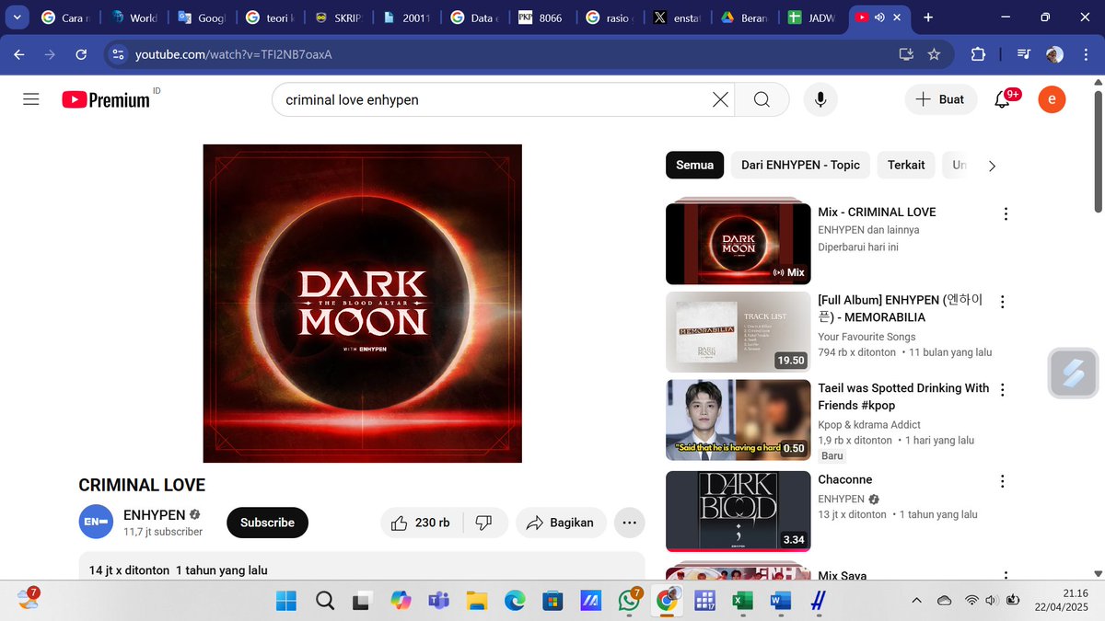Open options for Chaconne video

tap(1003, 481)
